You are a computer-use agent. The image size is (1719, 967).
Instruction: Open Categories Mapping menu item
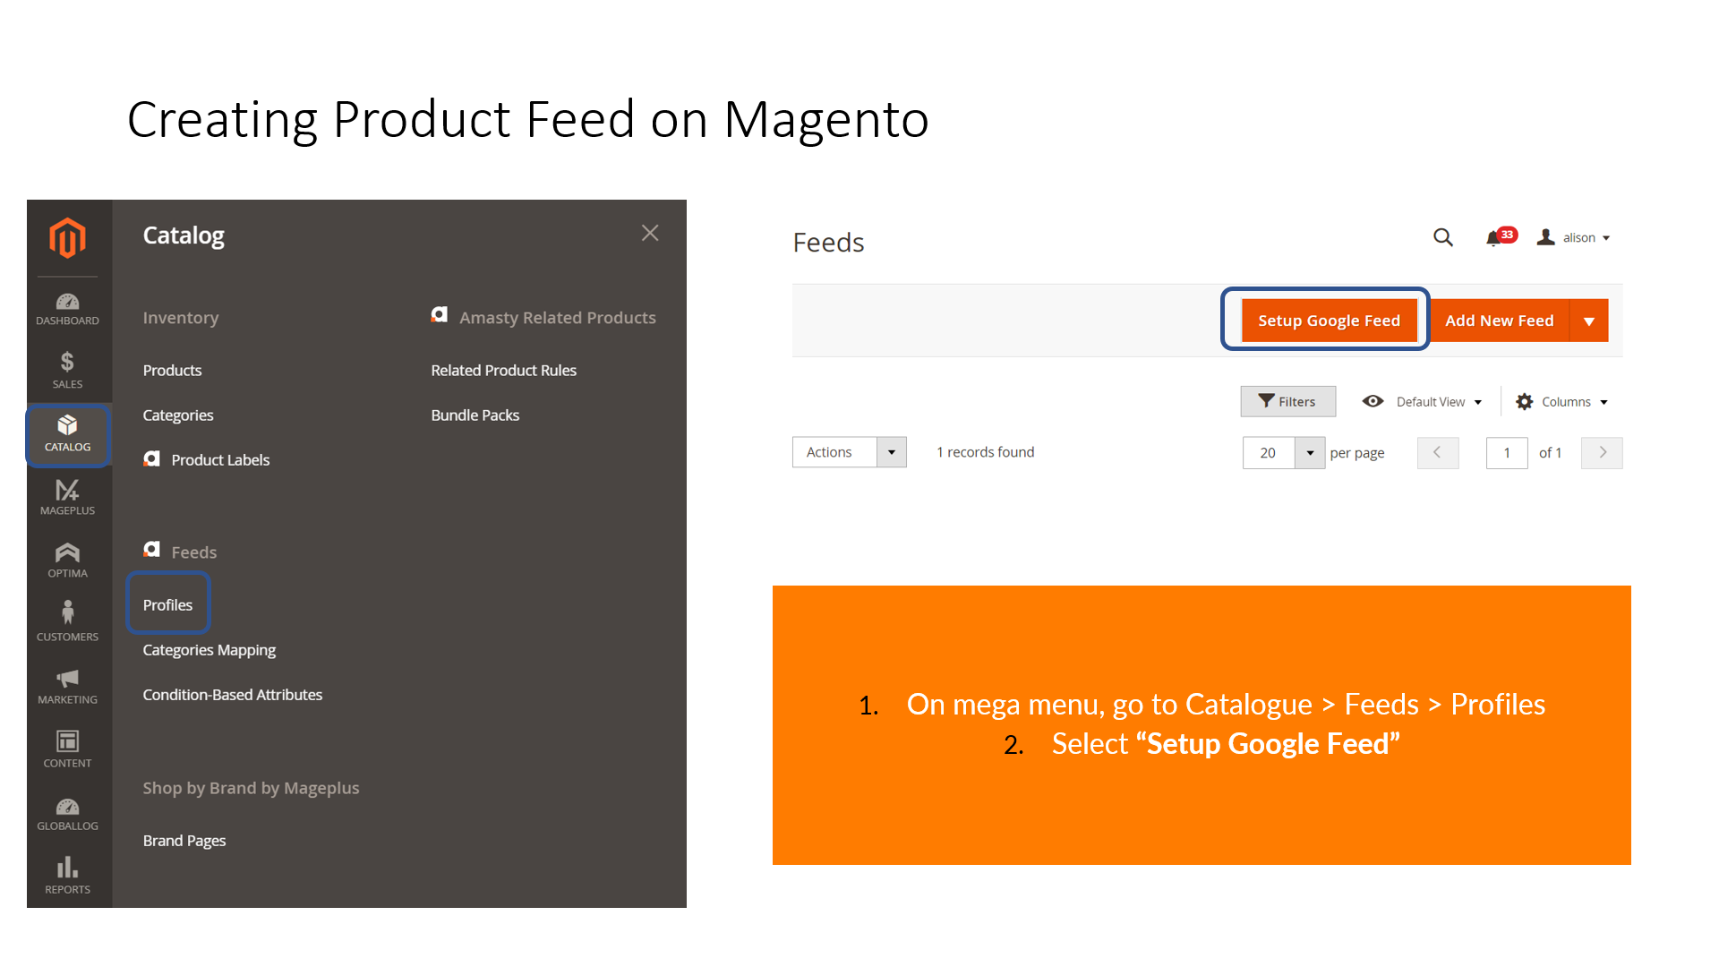coord(209,650)
